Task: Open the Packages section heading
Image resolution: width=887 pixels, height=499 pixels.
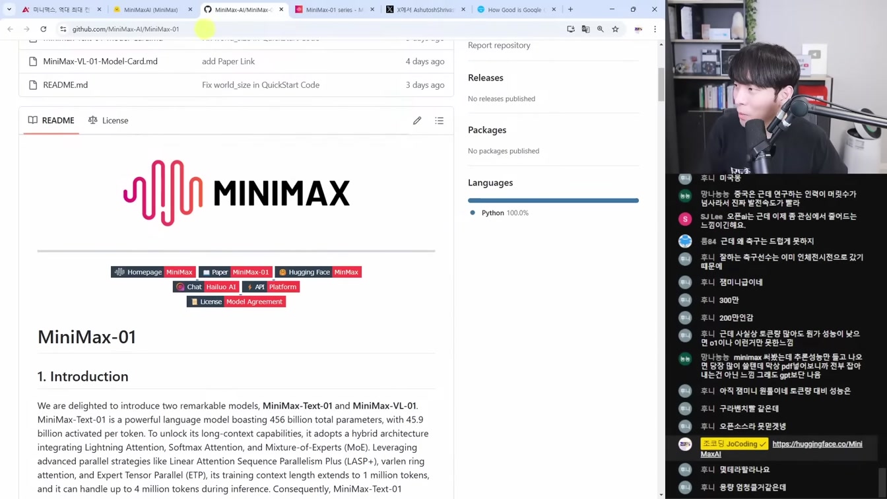Action: tap(487, 130)
